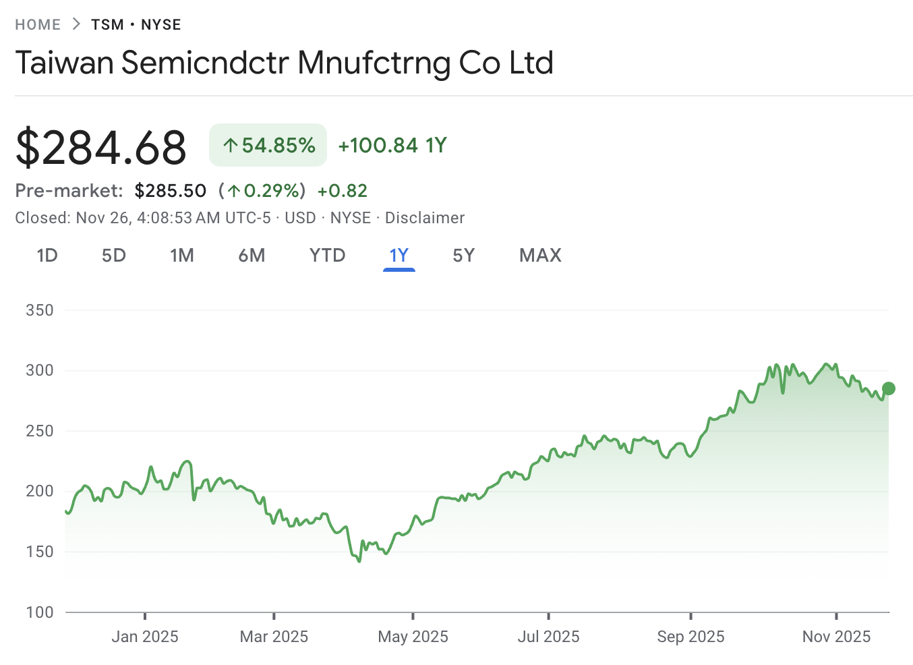Viewport: 913px width, 665px height.
Task: Click the green endpoint dot on the chart
Action: 889,388
